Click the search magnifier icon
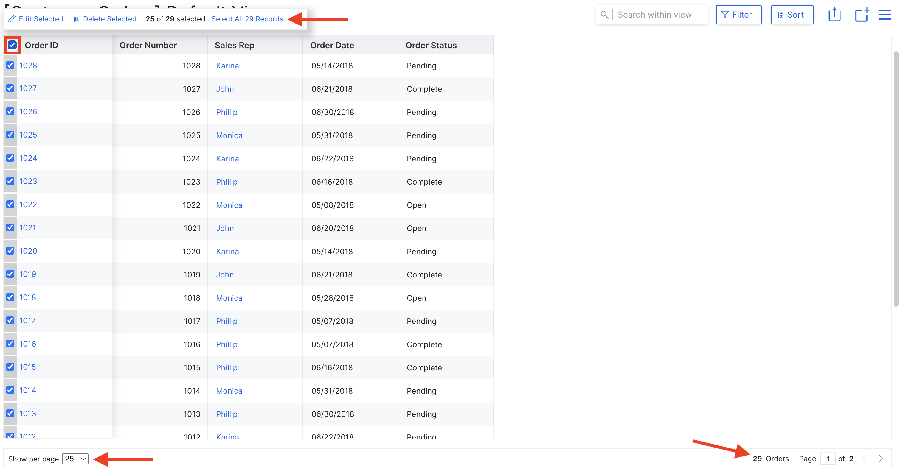 pyautogui.click(x=604, y=15)
